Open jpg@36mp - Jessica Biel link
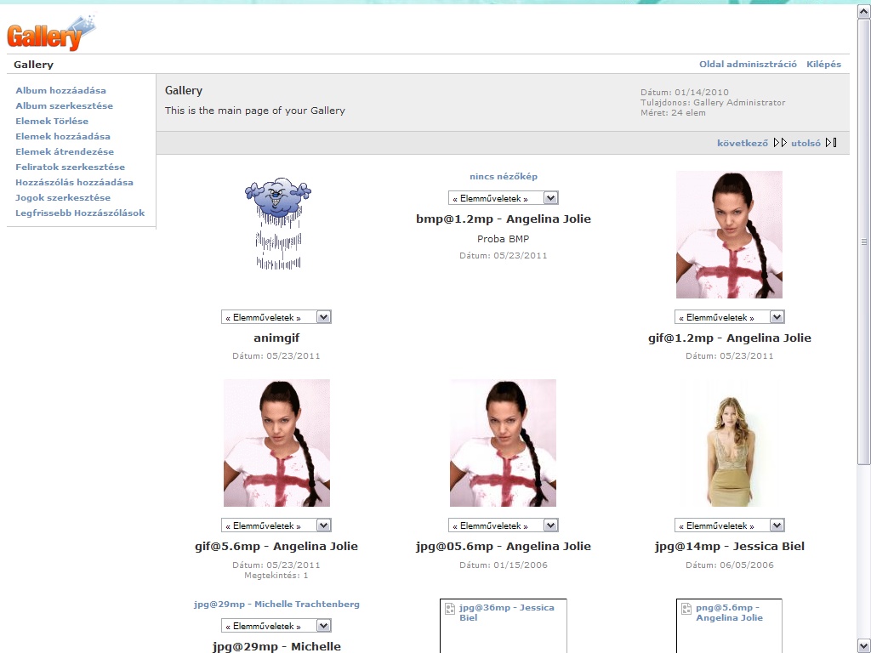Screen dimensions: 871x653 tap(507, 612)
